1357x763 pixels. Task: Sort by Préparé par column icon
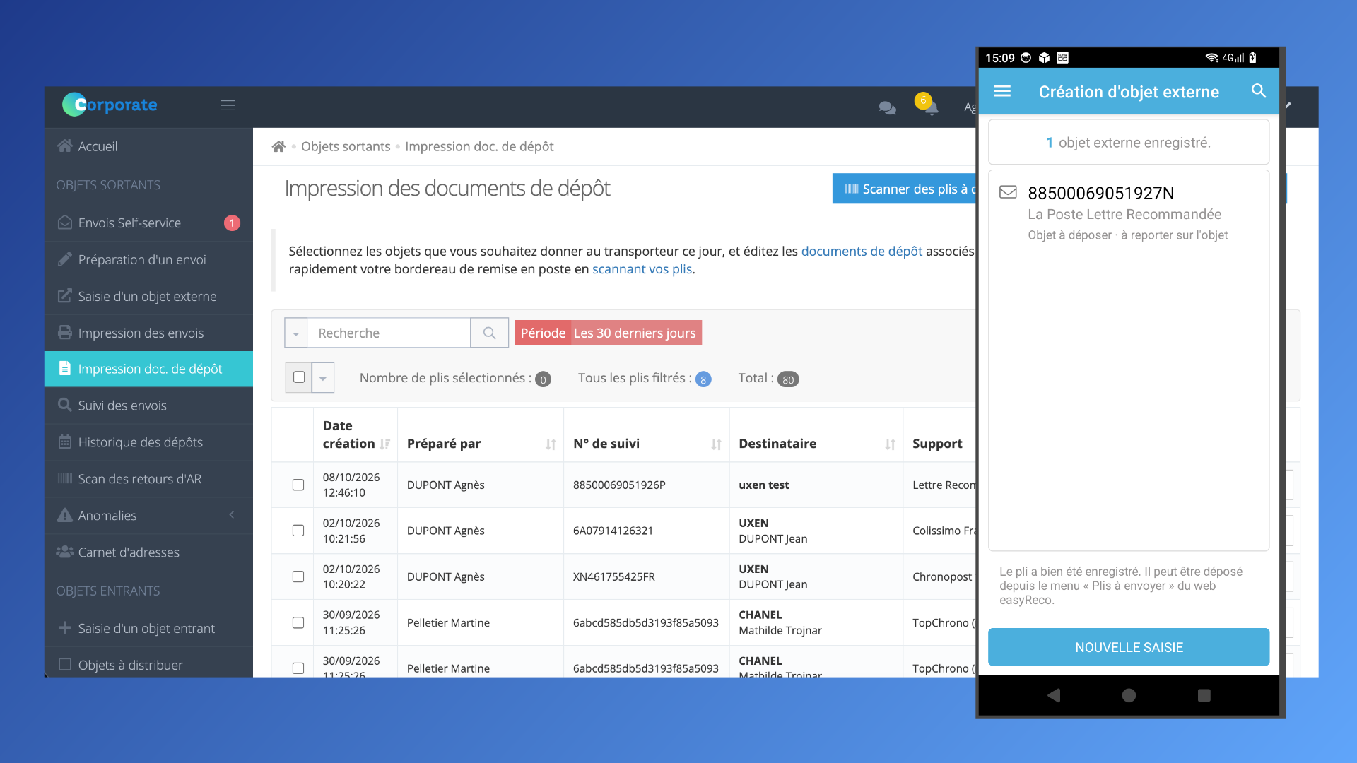(551, 444)
